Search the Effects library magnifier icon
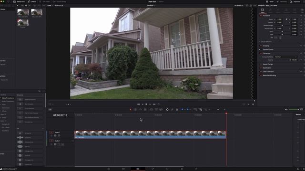The image size is (305, 171). (39, 91)
